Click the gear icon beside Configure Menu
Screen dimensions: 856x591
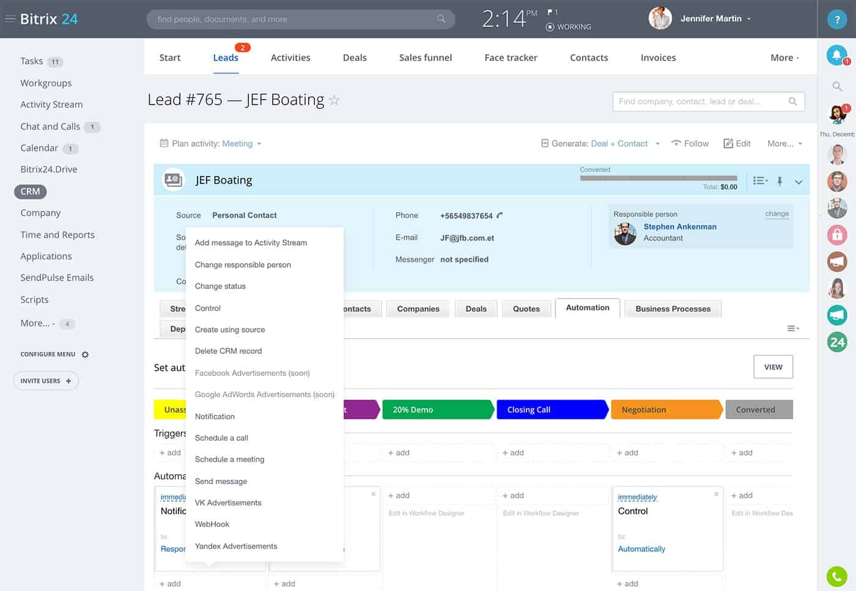[x=85, y=354]
